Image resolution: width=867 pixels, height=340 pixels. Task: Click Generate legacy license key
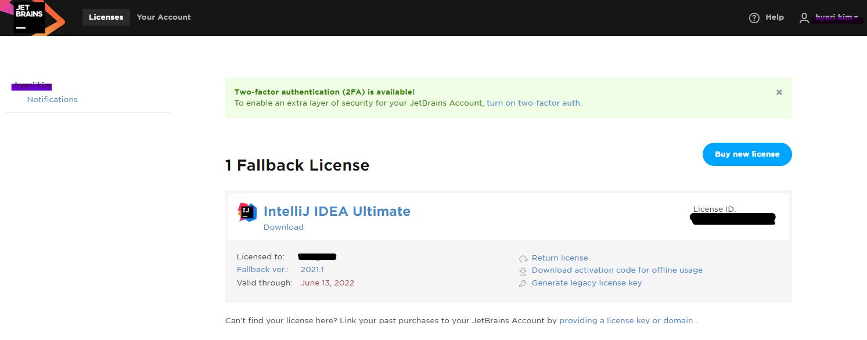click(587, 283)
